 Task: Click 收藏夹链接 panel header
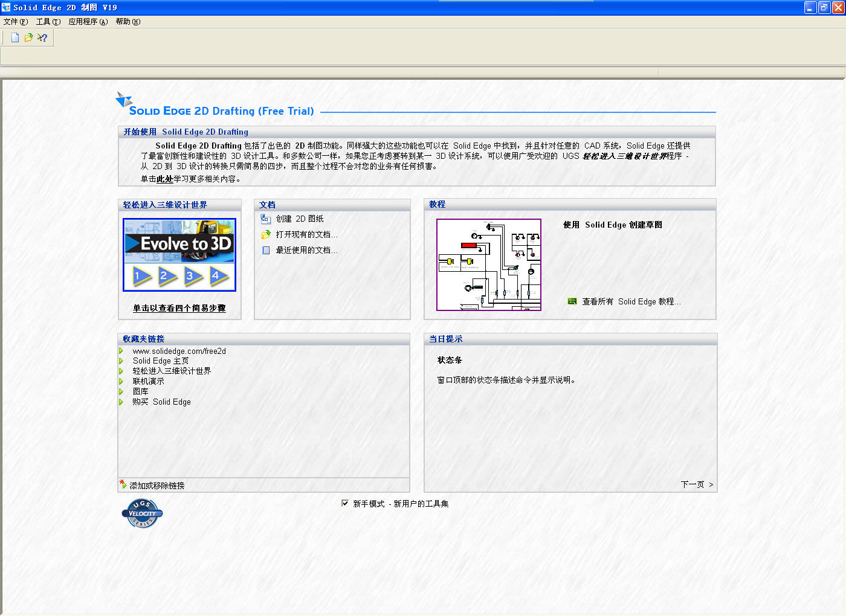264,339
